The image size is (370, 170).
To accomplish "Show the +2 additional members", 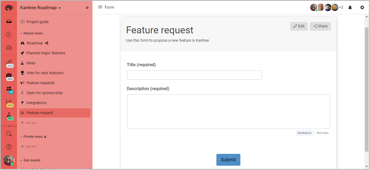I will click(x=341, y=8).
